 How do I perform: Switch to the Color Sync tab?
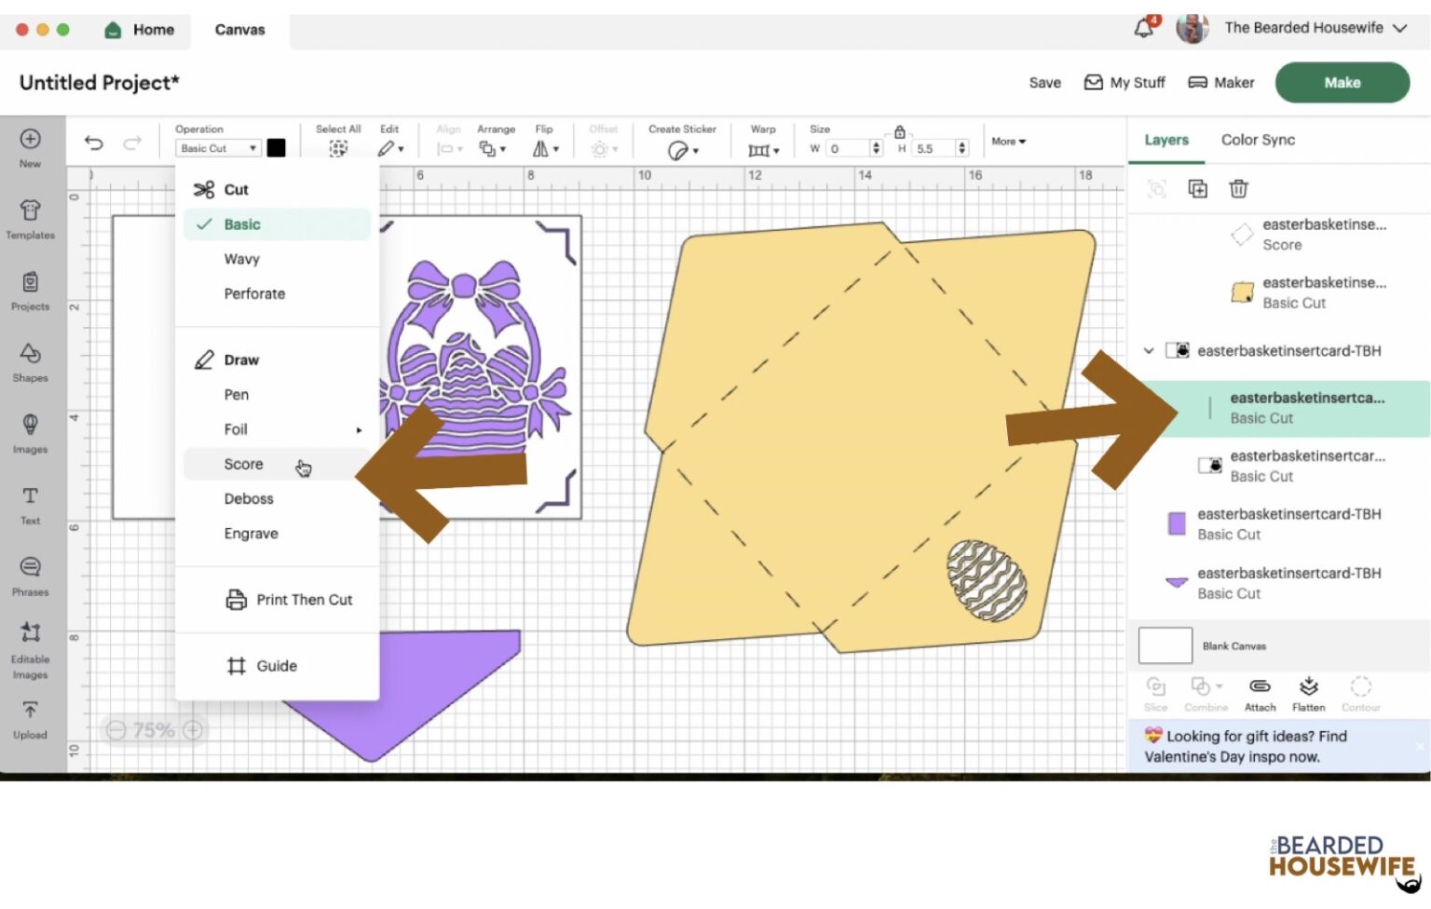pyautogui.click(x=1258, y=140)
